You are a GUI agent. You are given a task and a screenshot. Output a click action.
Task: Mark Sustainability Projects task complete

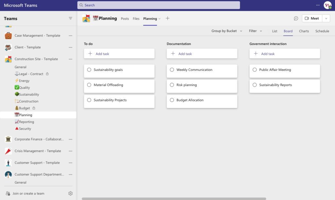click(89, 100)
